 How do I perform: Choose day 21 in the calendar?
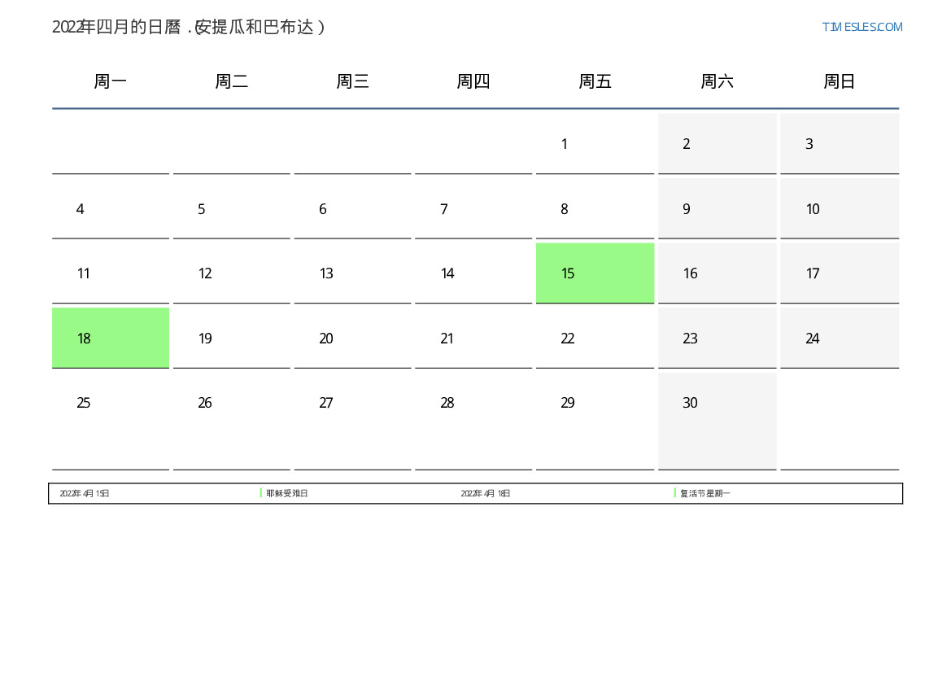pyautogui.click(x=473, y=338)
